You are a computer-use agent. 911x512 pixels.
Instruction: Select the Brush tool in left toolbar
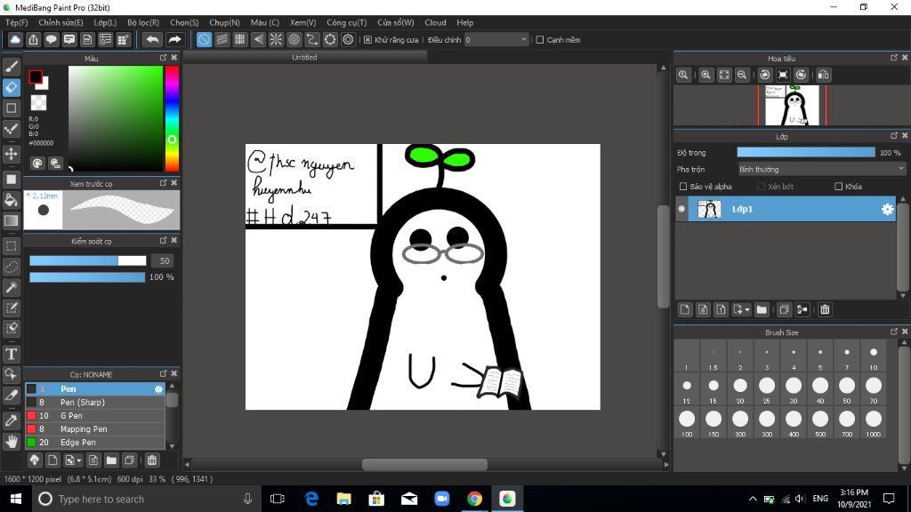pyautogui.click(x=11, y=67)
